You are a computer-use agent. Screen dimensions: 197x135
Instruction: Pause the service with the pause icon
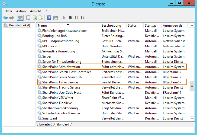tap(76, 18)
